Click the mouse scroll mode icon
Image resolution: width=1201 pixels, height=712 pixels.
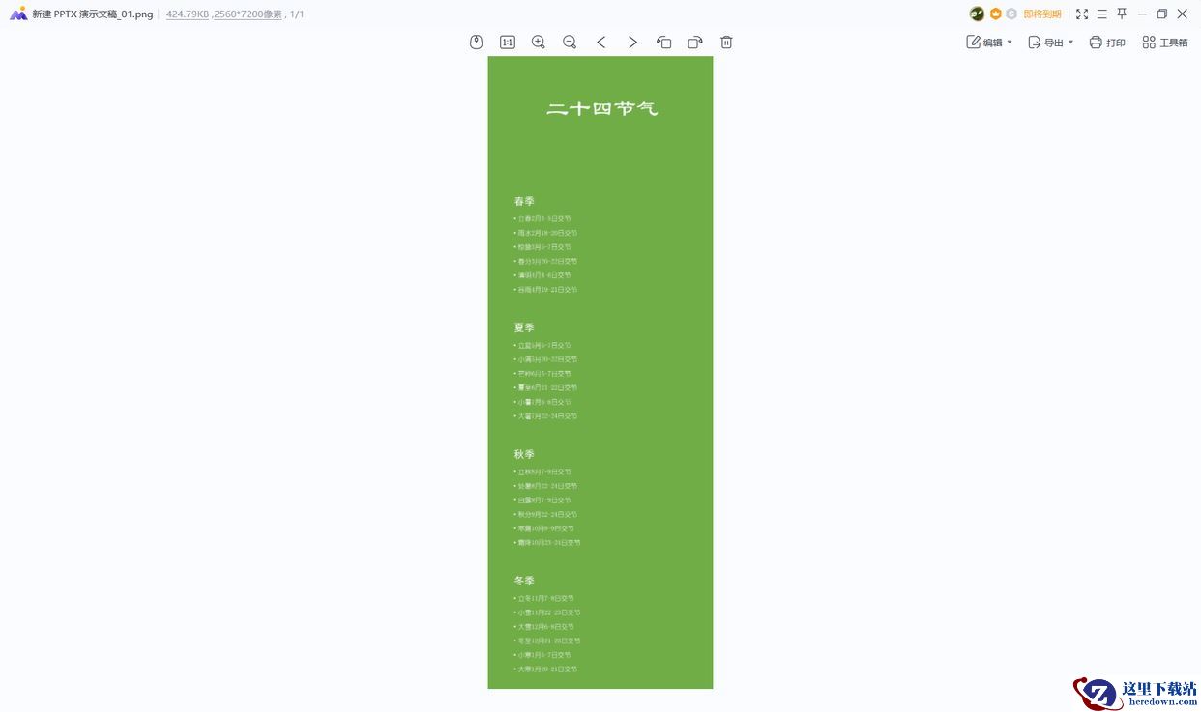point(476,43)
